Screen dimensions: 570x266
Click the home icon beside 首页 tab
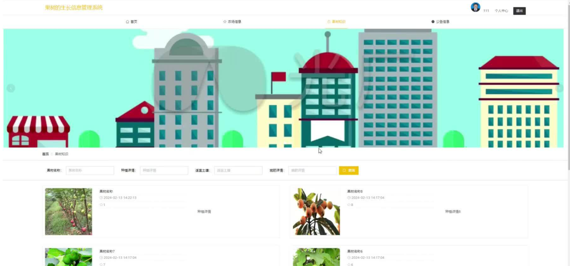click(x=127, y=22)
